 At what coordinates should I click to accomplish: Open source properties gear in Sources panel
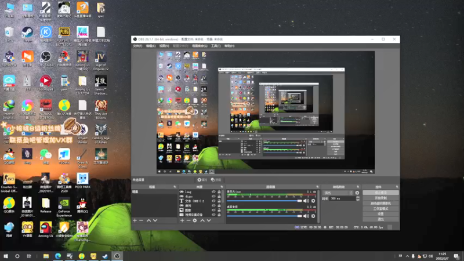195,220
